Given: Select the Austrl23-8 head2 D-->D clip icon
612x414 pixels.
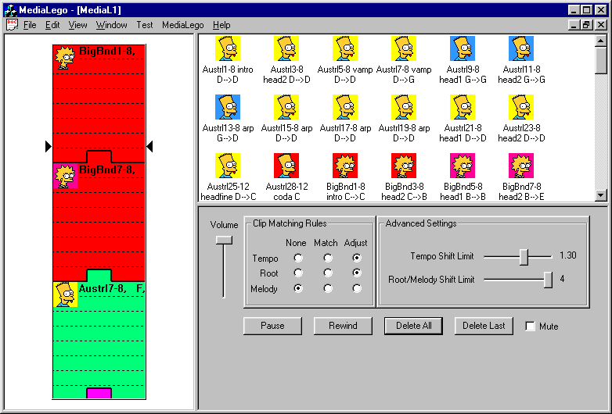Looking at the screenshot, I should [521, 107].
